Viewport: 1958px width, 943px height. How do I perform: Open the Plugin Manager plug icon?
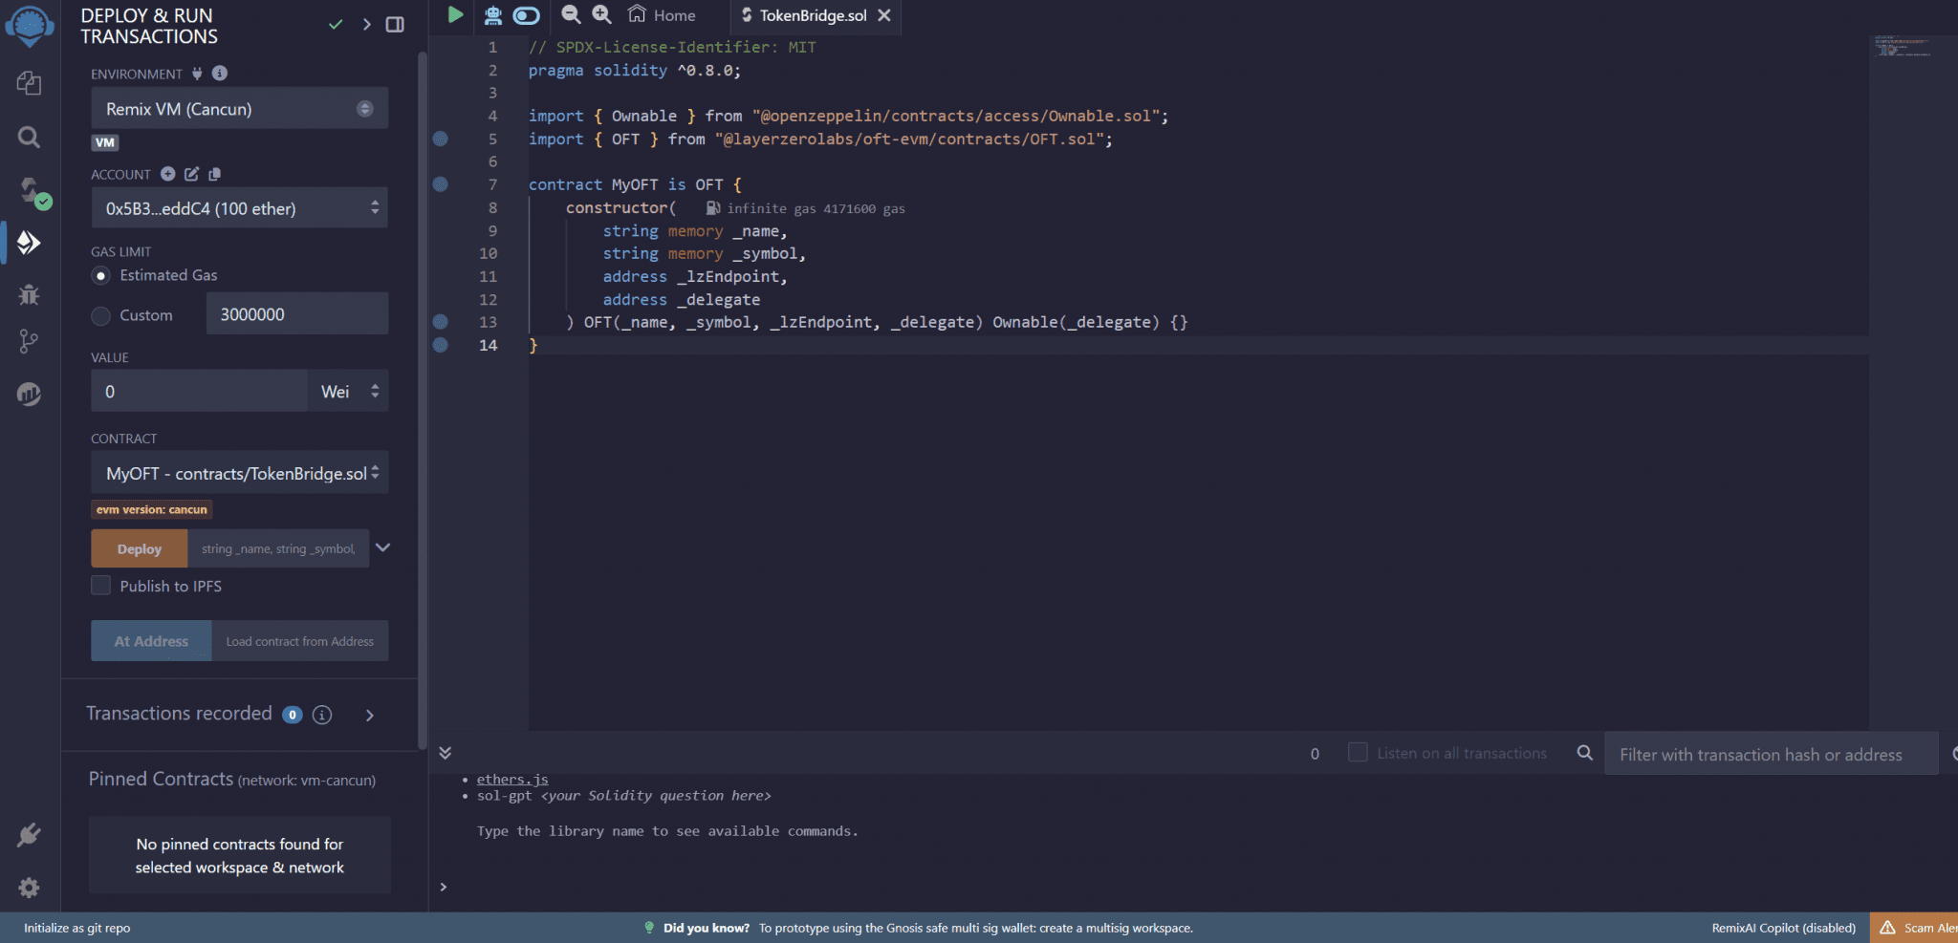pos(29,835)
